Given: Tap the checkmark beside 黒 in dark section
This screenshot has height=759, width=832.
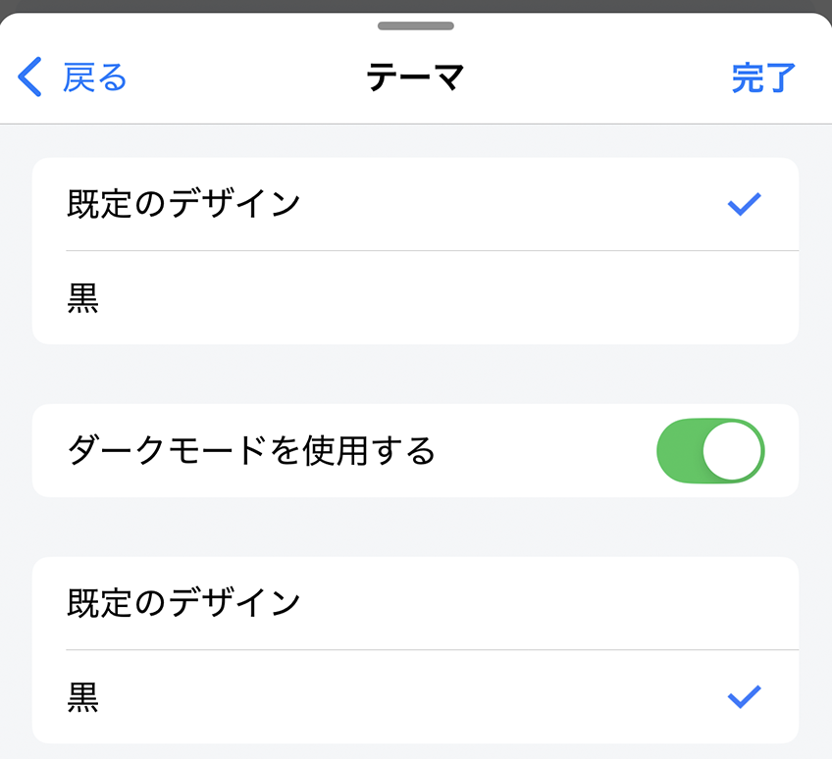Looking at the screenshot, I should (x=746, y=696).
